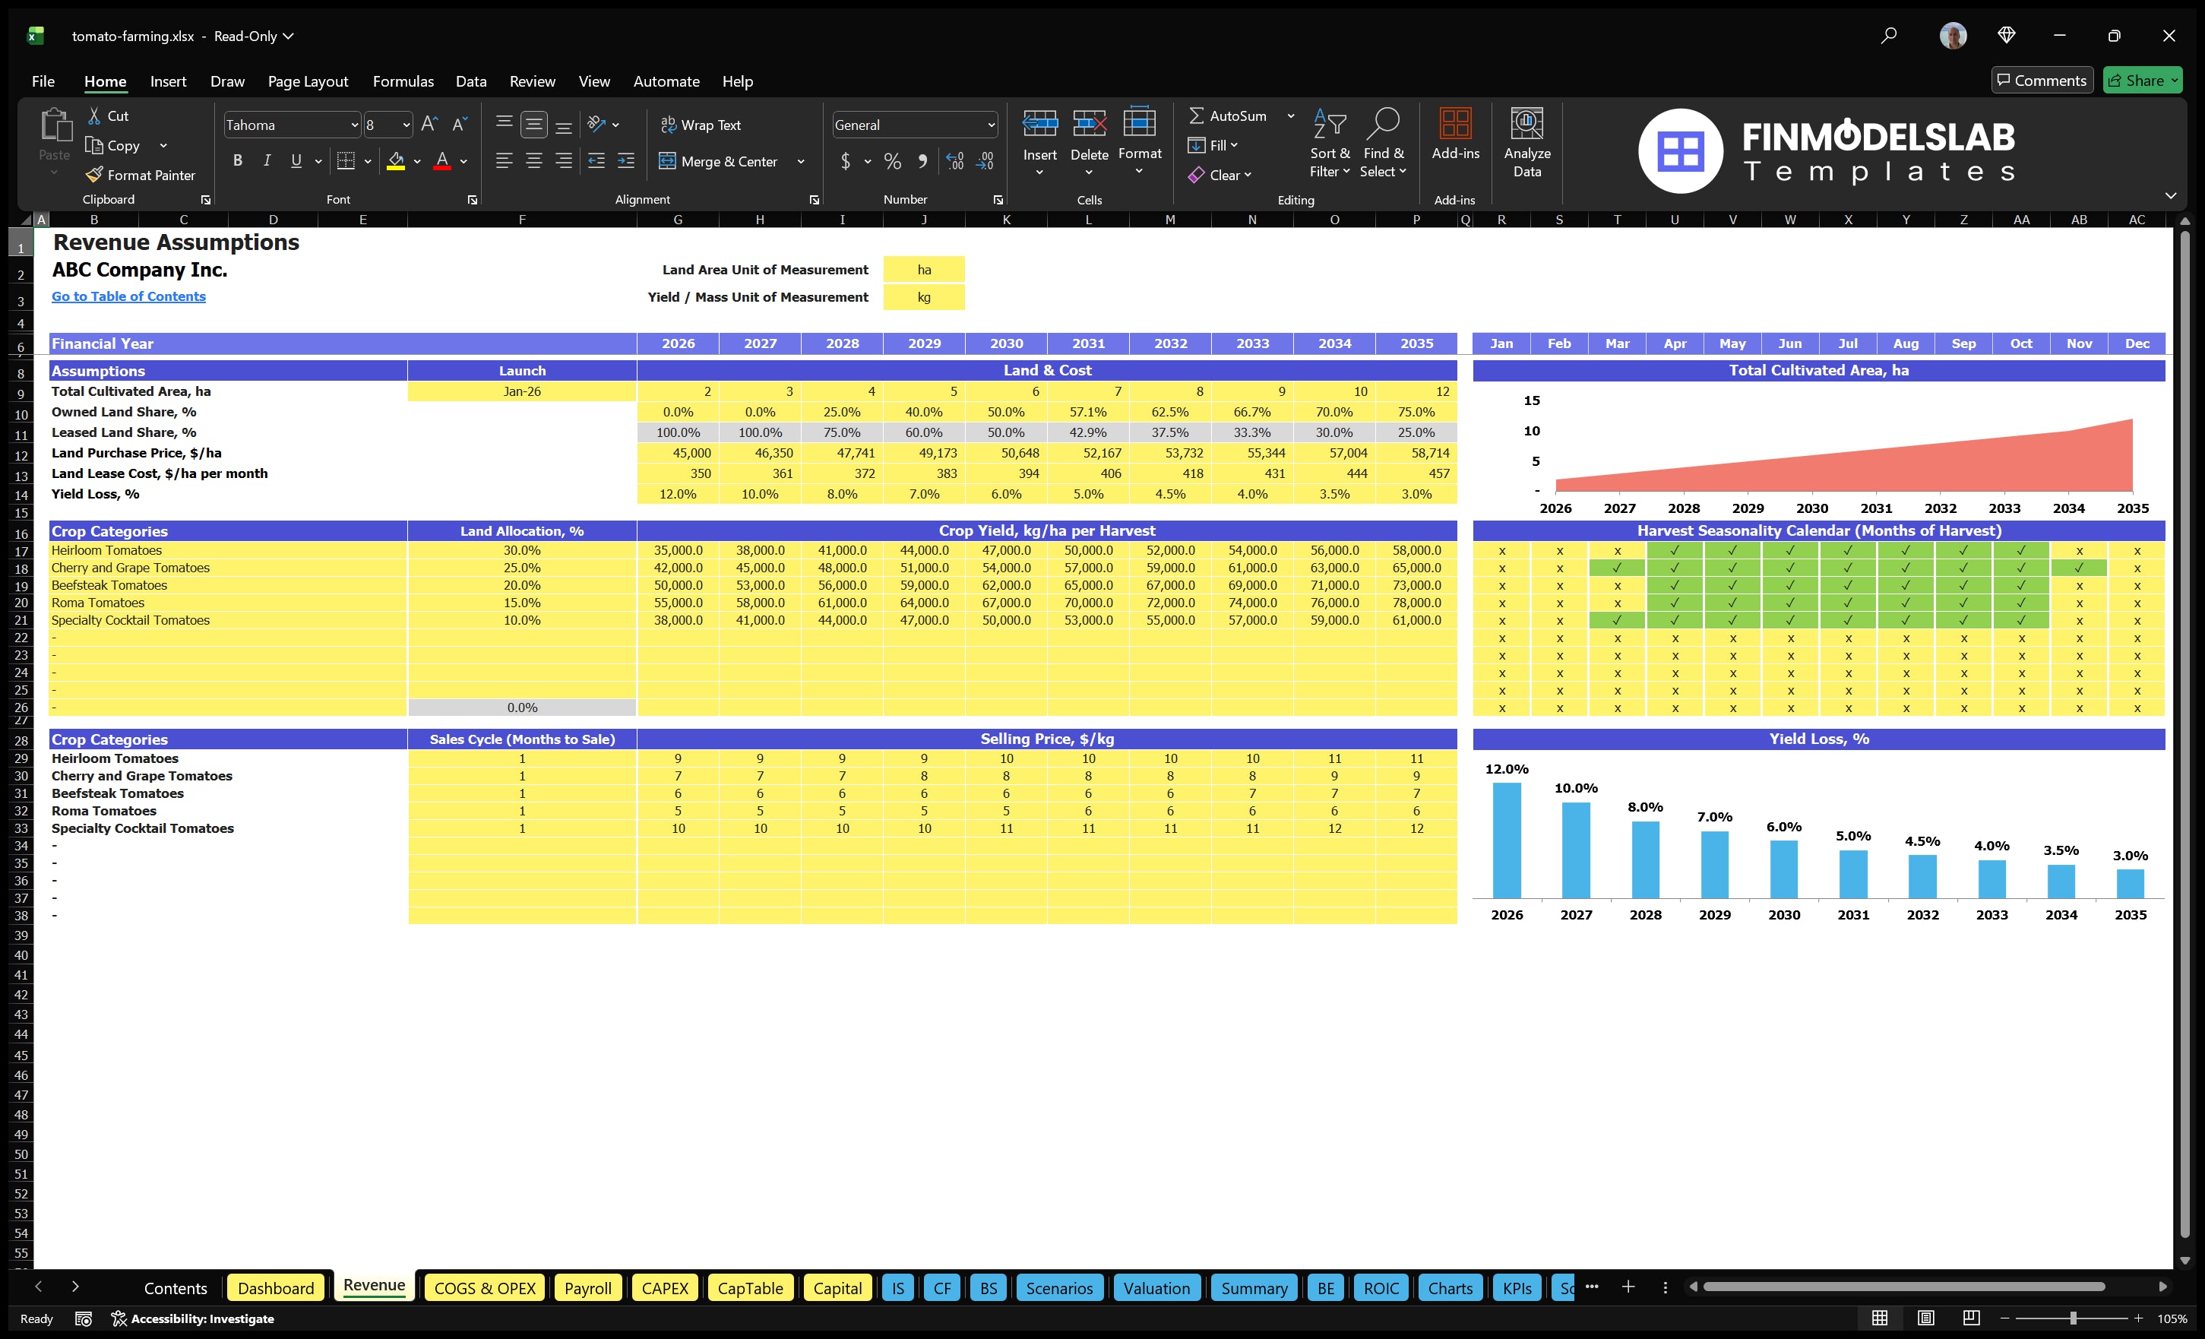Screen dimensions: 2205x1339
Task: Toggle Underline formatting
Action: tap(296, 161)
